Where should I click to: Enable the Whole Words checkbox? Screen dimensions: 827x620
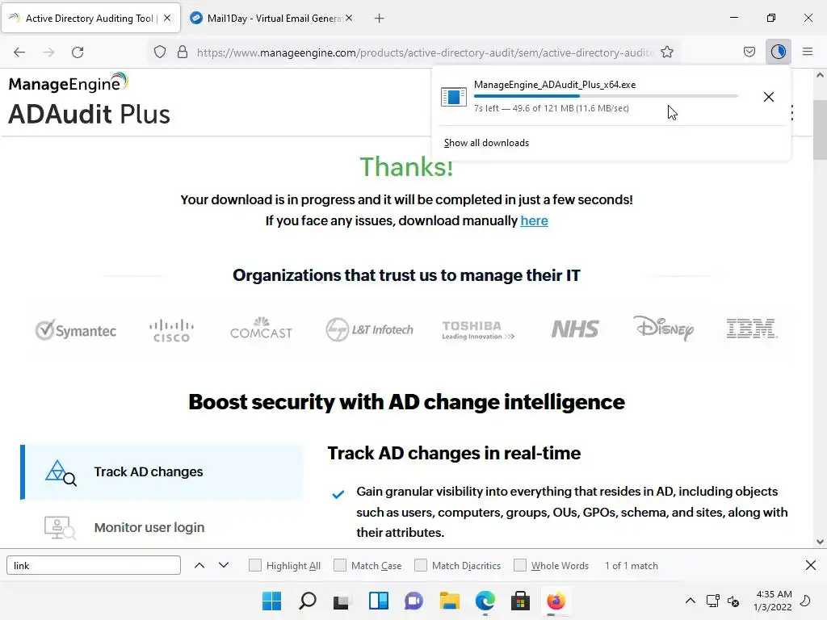click(520, 566)
